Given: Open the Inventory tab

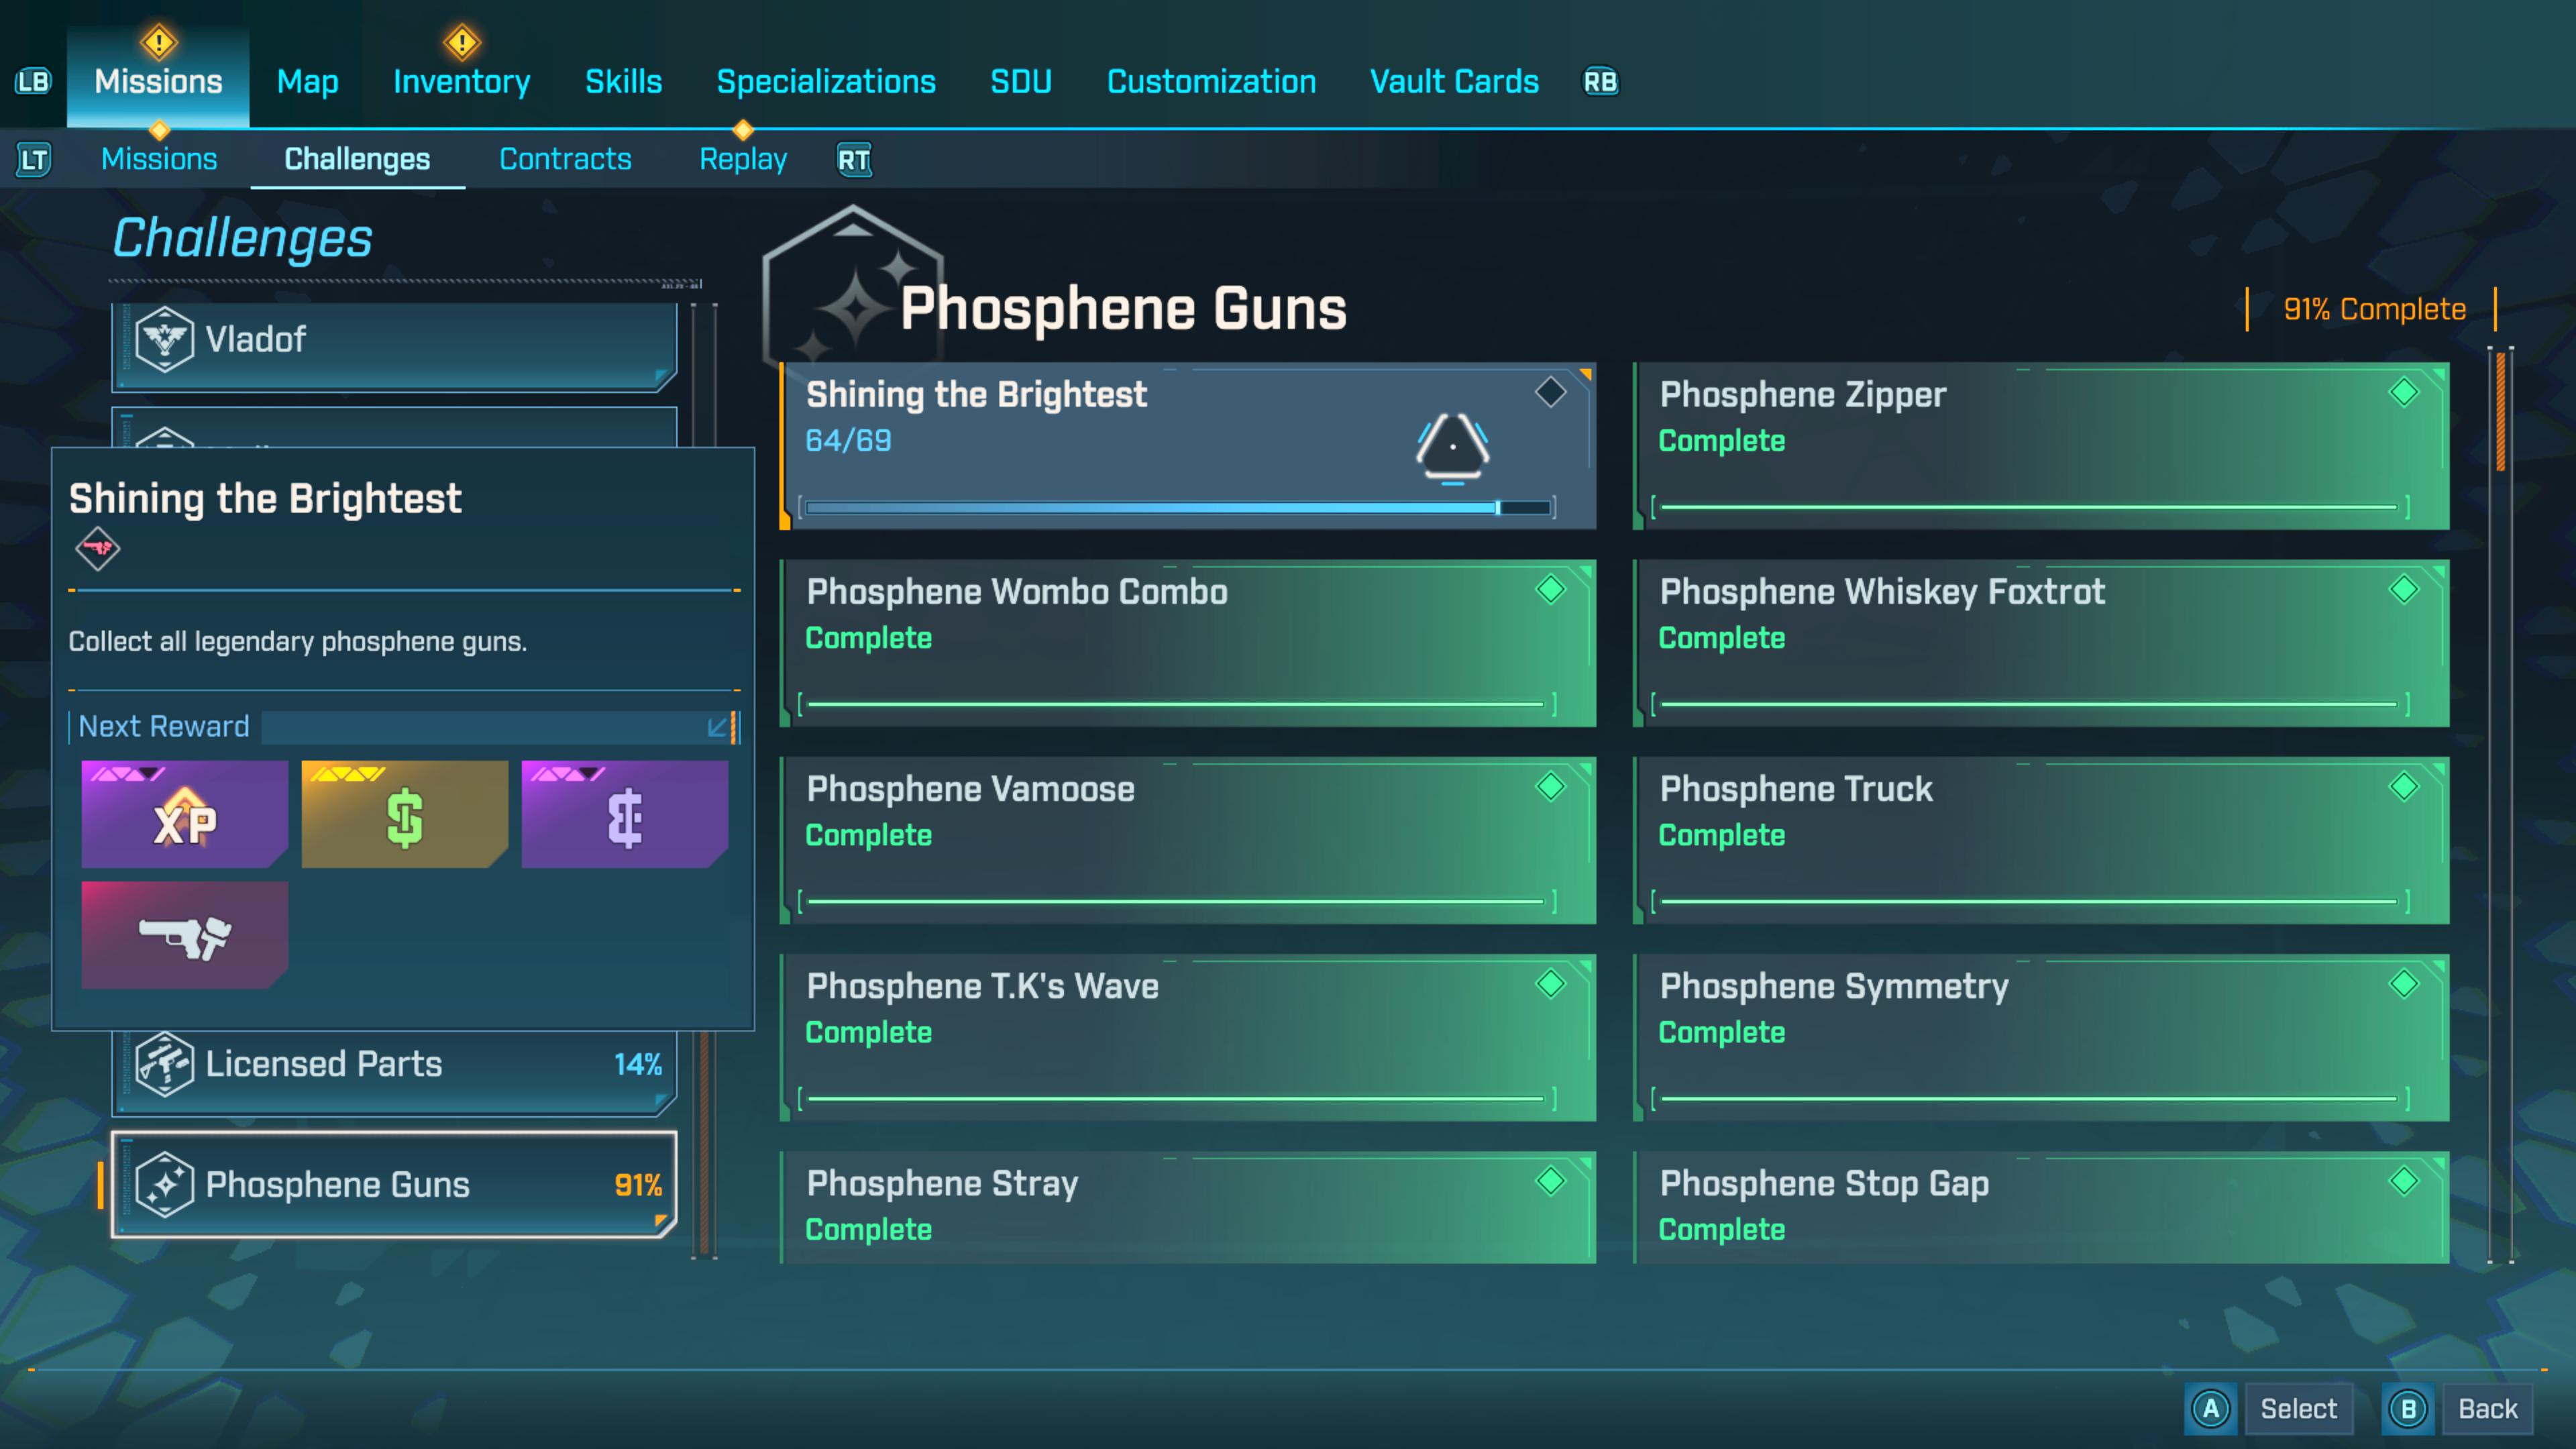Looking at the screenshot, I should pyautogui.click(x=461, y=82).
